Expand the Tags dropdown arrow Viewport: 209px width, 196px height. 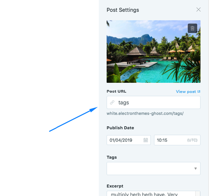[195, 169]
